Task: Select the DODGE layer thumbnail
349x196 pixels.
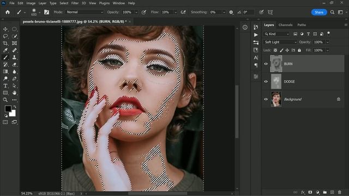Action: click(276, 82)
